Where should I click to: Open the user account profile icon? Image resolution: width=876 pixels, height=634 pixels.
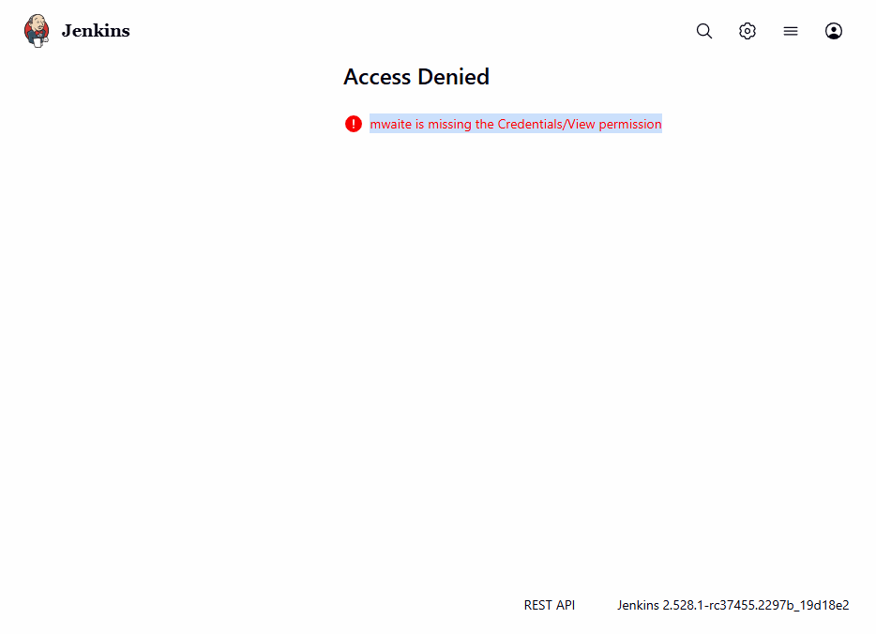(834, 31)
